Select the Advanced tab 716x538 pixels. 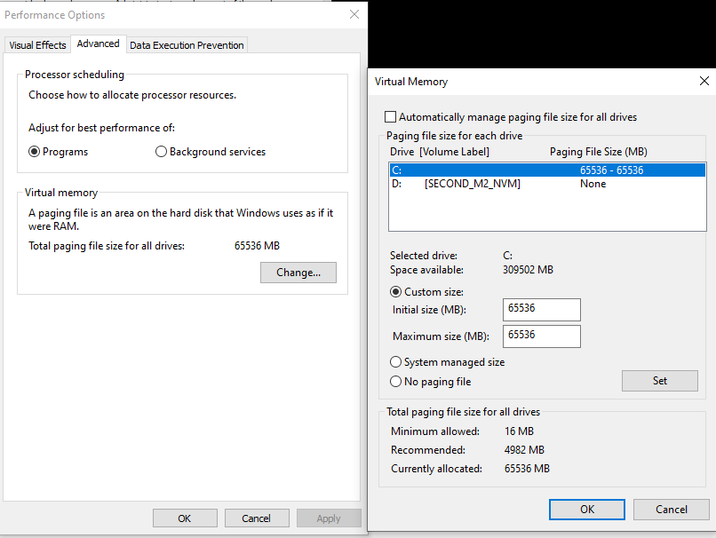(x=99, y=44)
